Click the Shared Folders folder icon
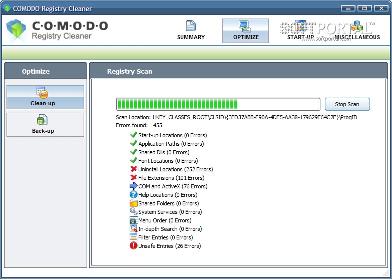Viewport: 392px width, 279px height. [134, 203]
